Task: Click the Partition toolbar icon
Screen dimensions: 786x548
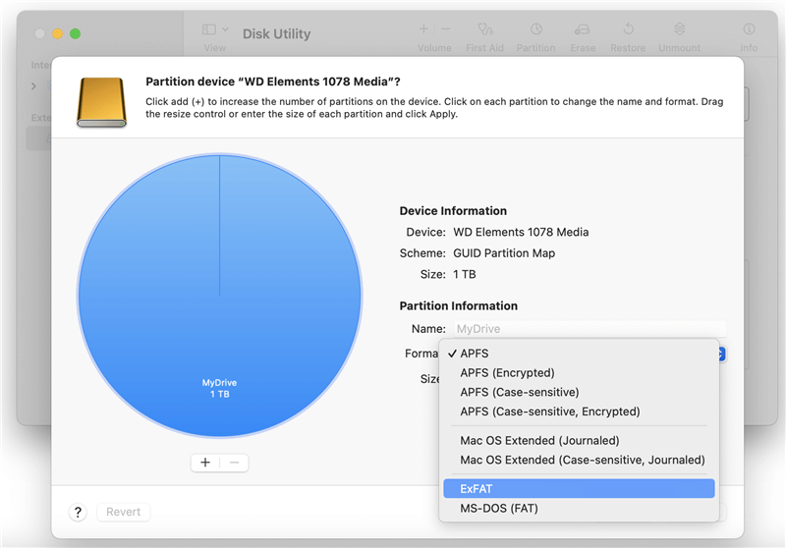Action: [535, 30]
